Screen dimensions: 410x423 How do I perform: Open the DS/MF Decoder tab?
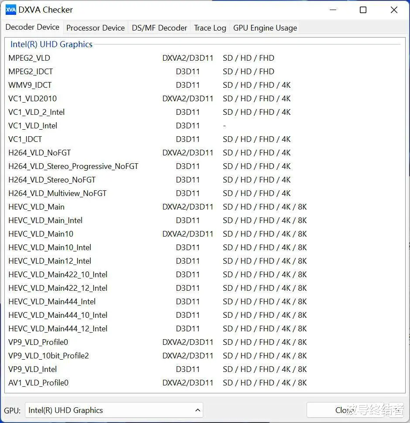click(159, 28)
